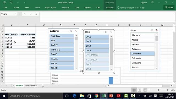
Task: Click the Sign in link
Action: pyautogui.click(x=144, y=2)
